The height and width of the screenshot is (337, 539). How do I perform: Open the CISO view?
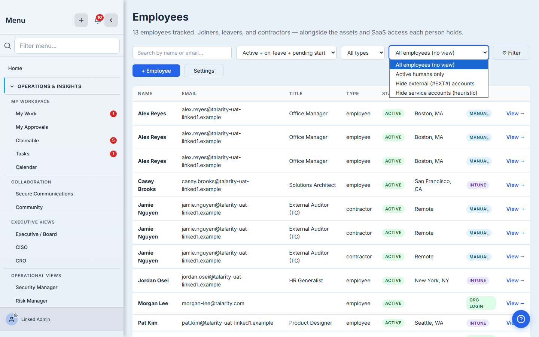[x=22, y=248]
